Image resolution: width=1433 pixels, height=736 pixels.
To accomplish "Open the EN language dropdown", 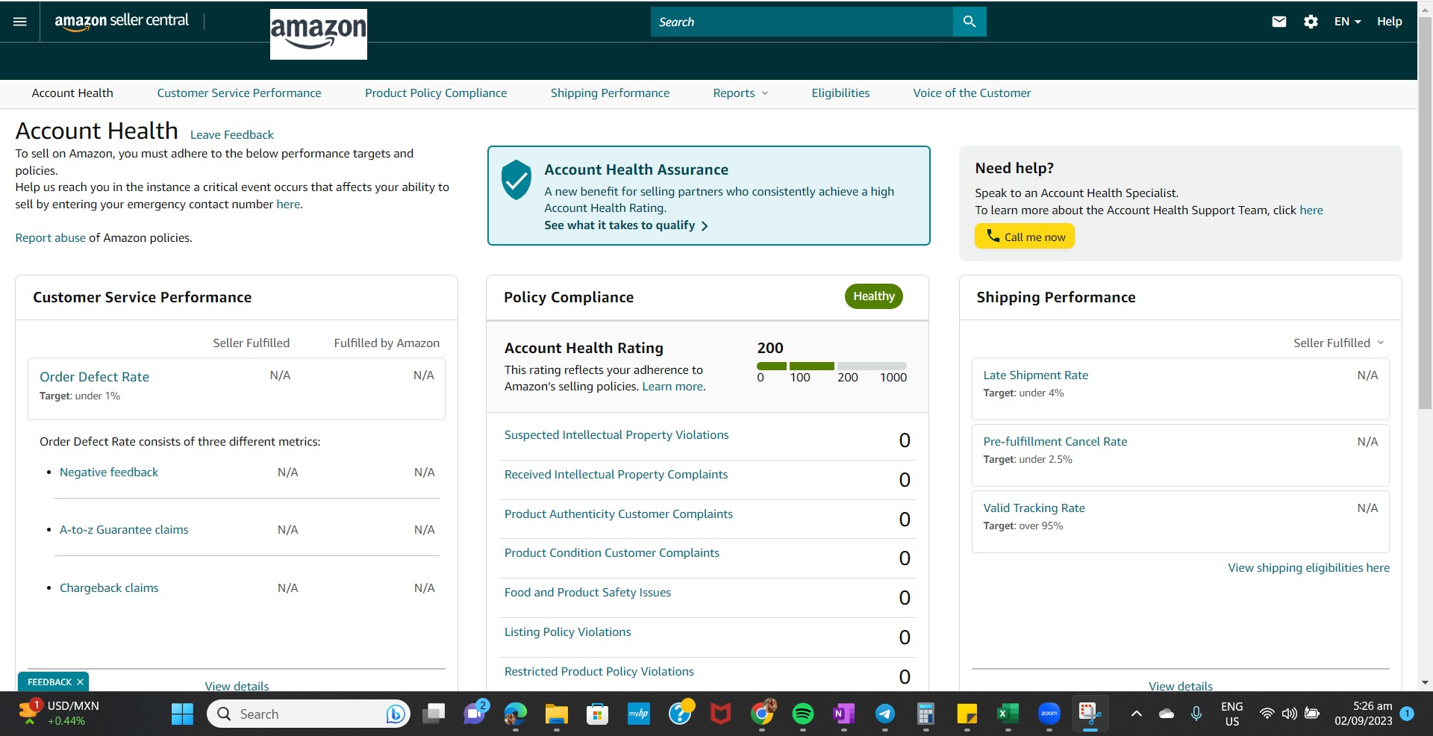I will point(1347,22).
